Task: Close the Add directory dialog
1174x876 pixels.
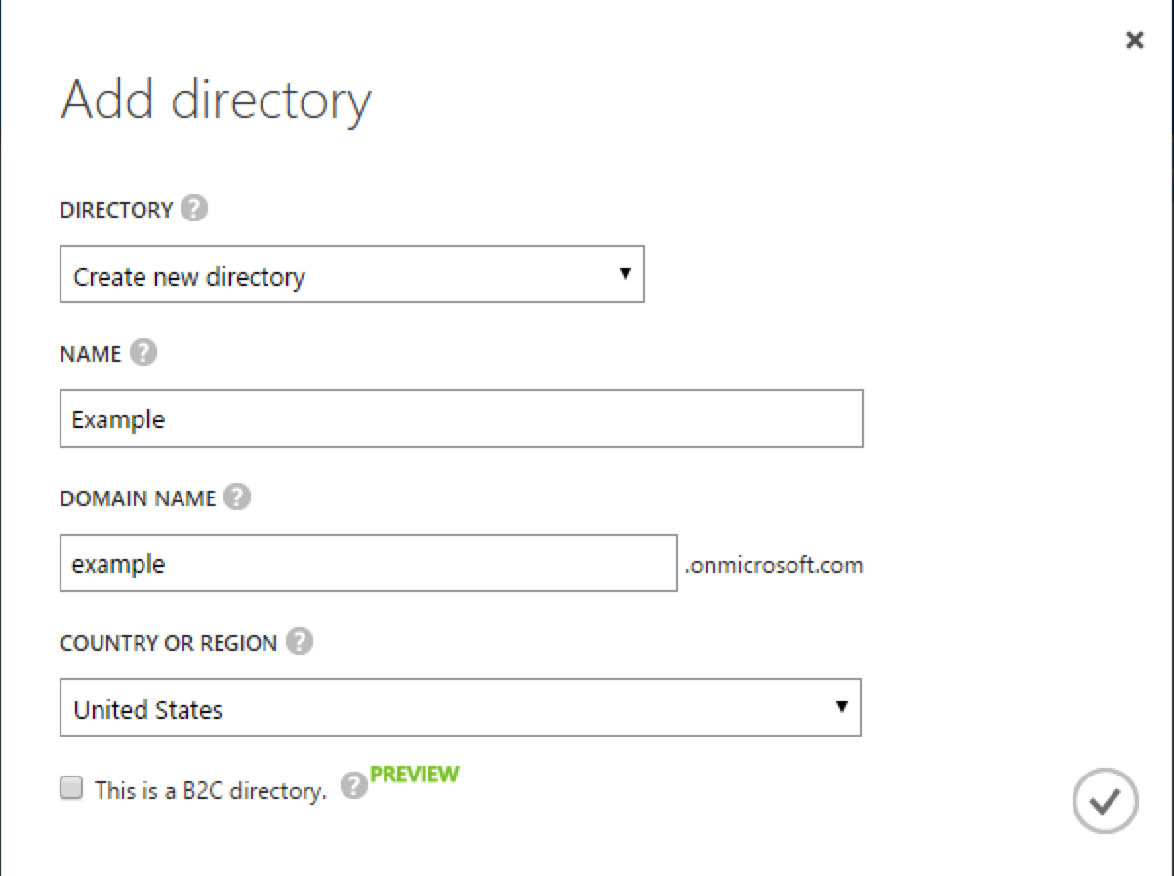Action: point(1134,40)
